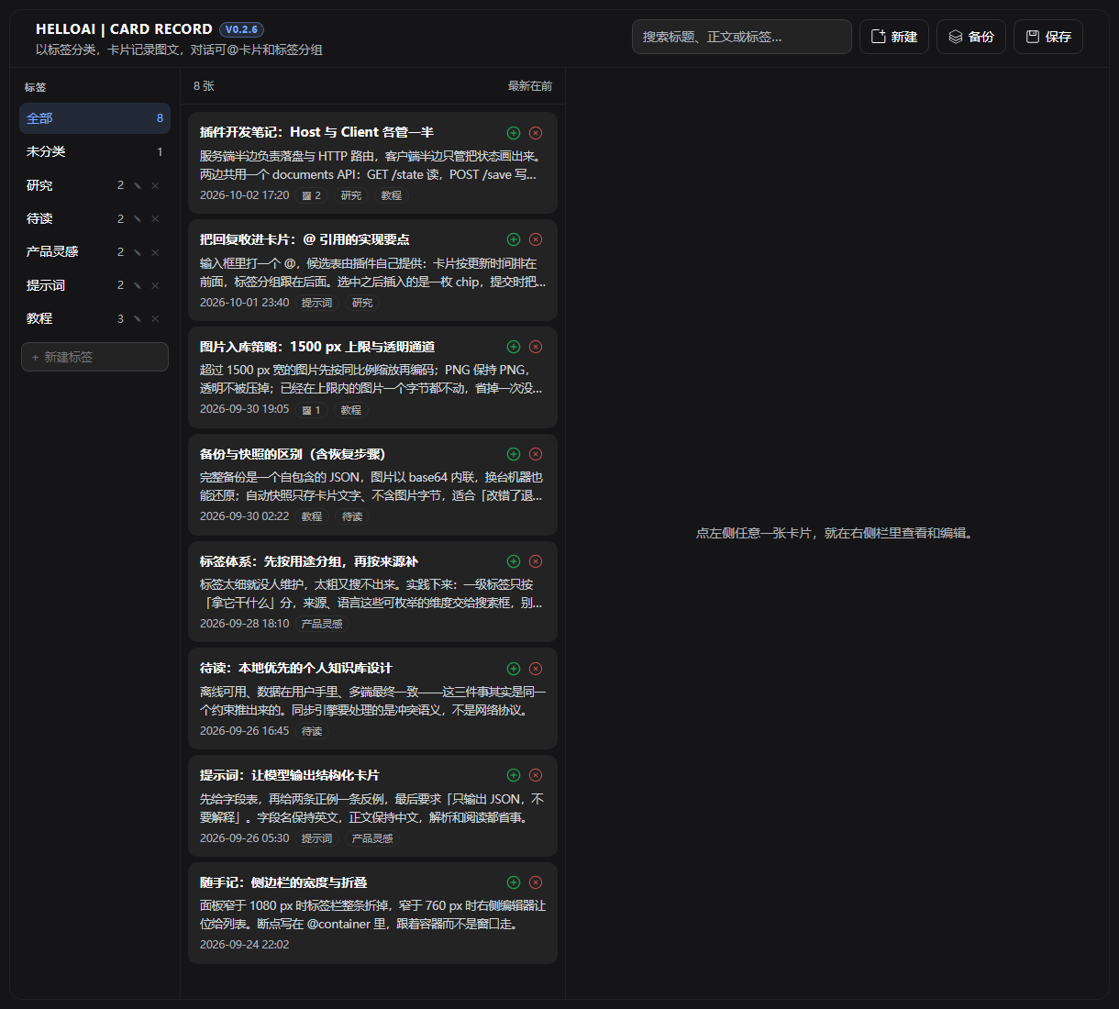Image resolution: width=1119 pixels, height=1009 pixels.
Task: Click 待读 chip on 备份与快照的区别 card
Action: [352, 516]
